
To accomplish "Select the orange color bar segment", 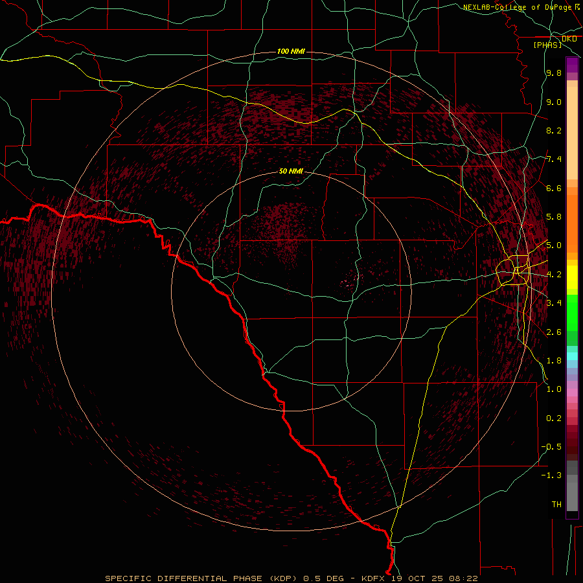I will click(x=572, y=223).
